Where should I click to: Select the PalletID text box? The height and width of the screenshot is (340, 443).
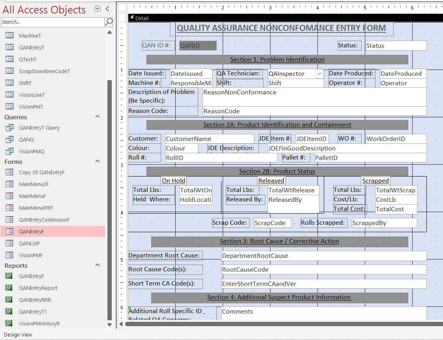(370, 158)
